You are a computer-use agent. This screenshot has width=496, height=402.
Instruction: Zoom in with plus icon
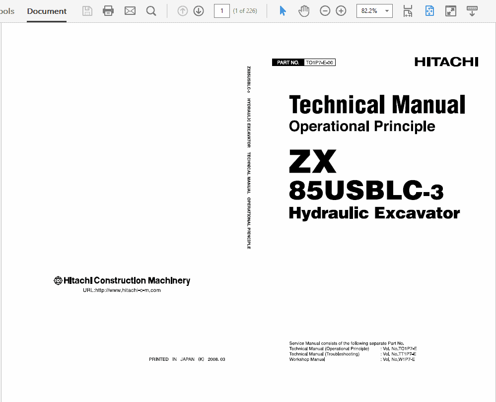[341, 11]
